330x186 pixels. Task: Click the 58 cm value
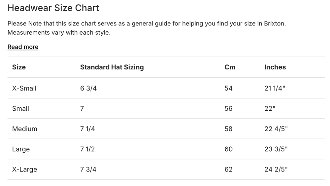pyautogui.click(x=228, y=129)
